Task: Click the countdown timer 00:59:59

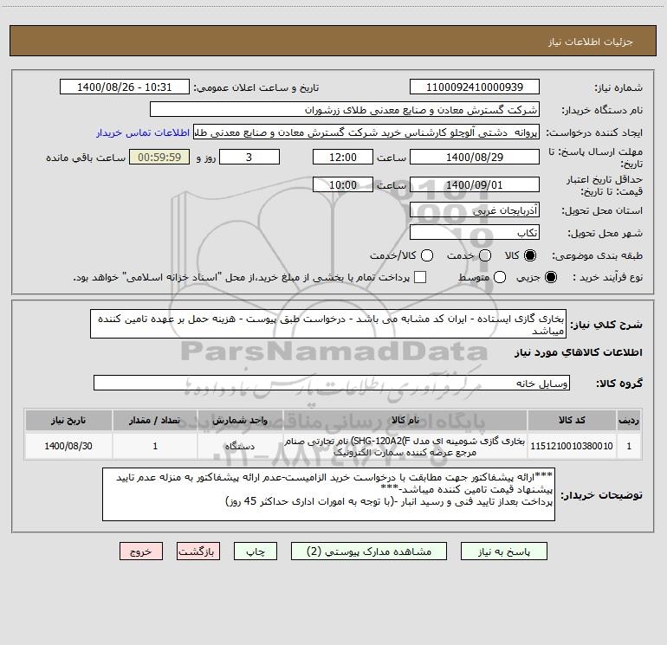Action: pyautogui.click(x=159, y=157)
